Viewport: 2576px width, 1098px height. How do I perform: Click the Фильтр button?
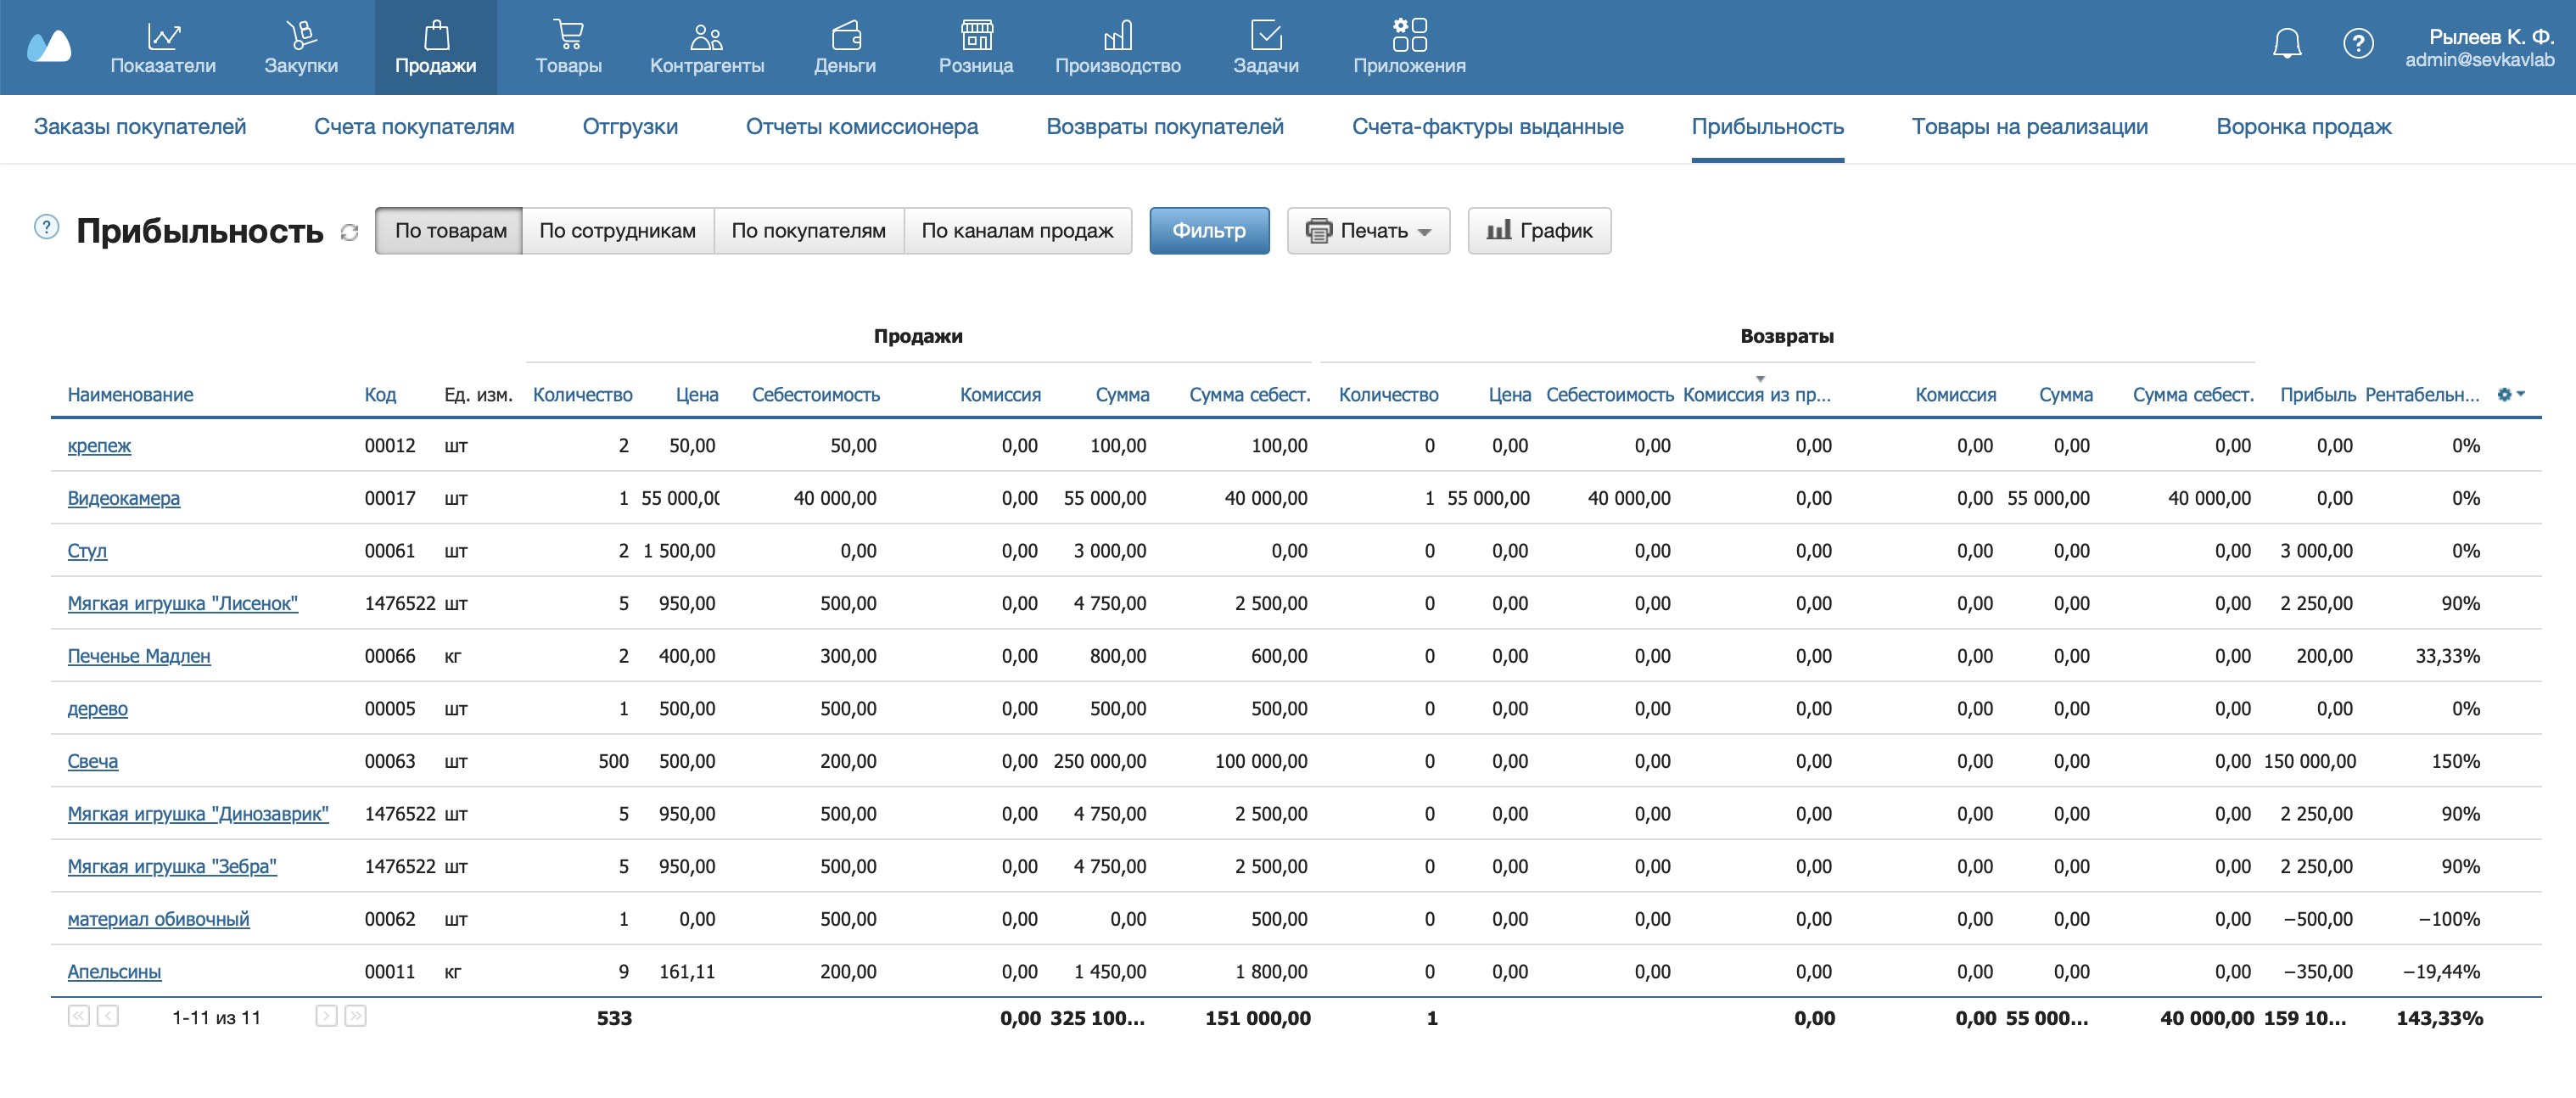coord(1208,230)
